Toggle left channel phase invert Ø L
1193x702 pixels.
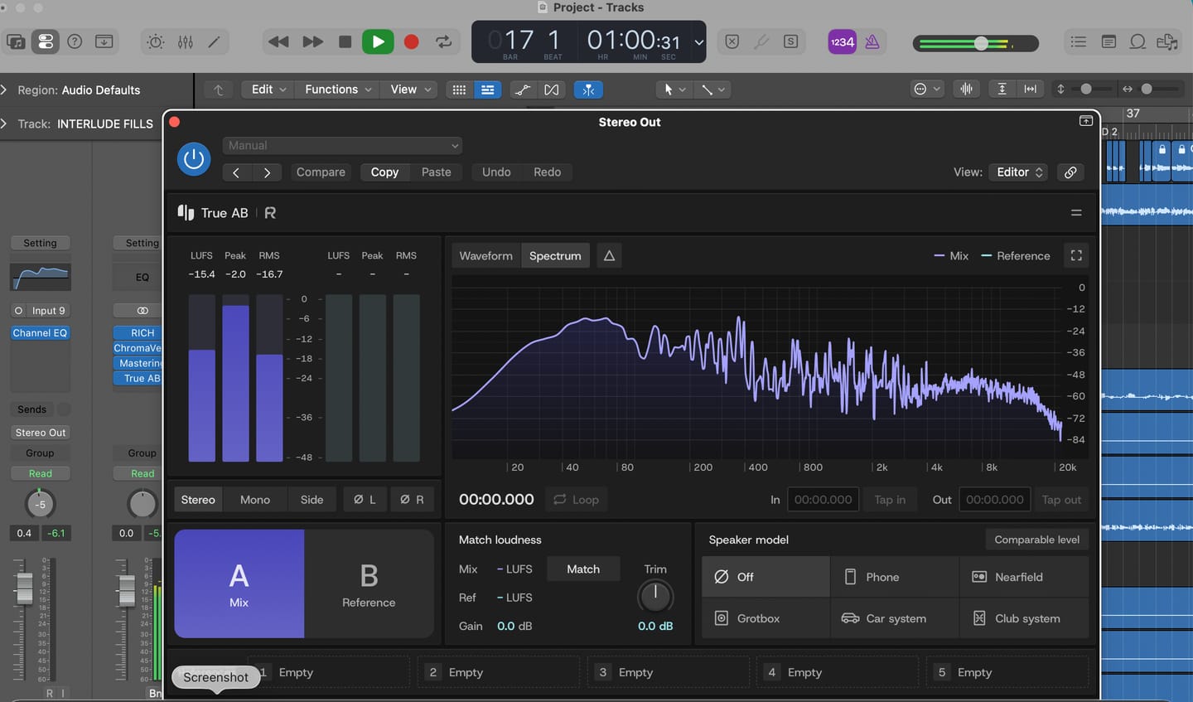(365, 500)
